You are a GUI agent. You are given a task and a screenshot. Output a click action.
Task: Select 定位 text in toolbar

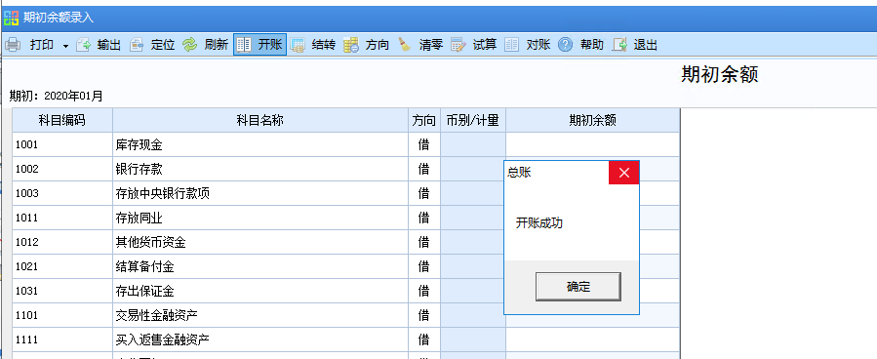tap(163, 45)
